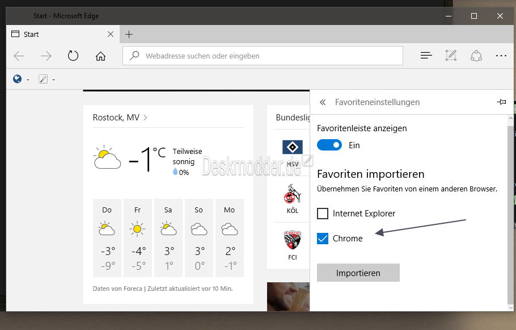Maximize the Microsoft Edge window
Image resolution: width=516 pixels, height=330 pixels.
pos(474,16)
